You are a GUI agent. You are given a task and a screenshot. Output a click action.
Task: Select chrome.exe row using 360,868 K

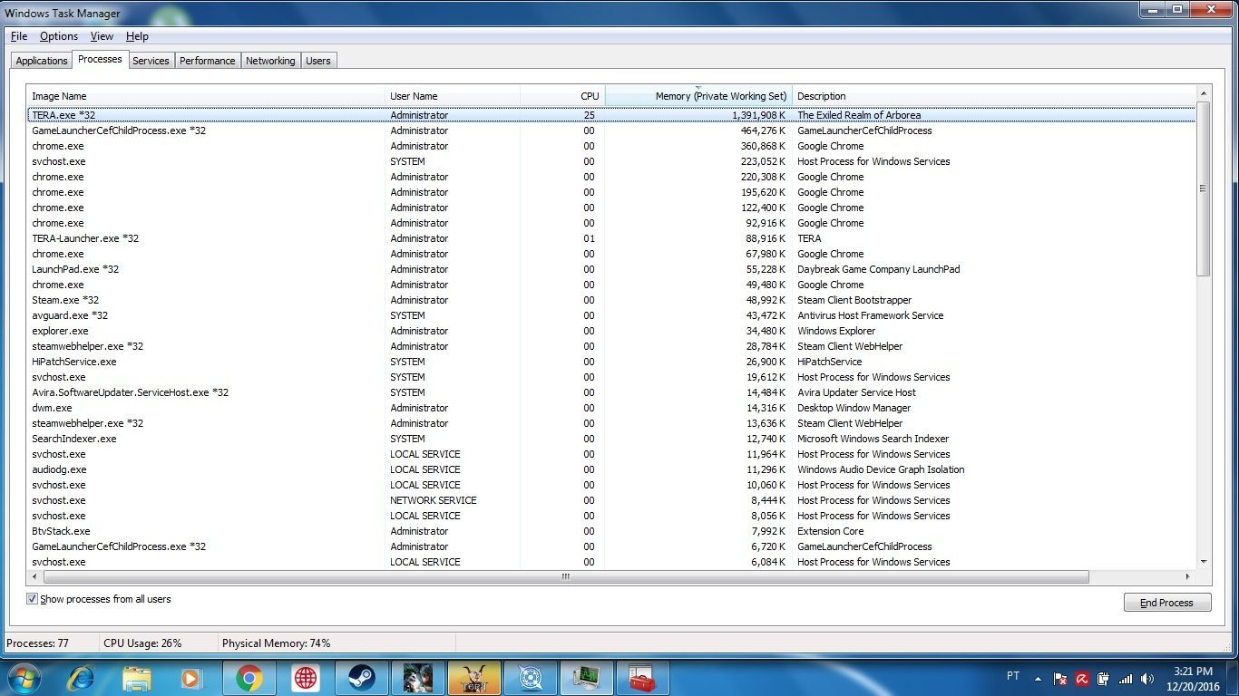click(611, 146)
